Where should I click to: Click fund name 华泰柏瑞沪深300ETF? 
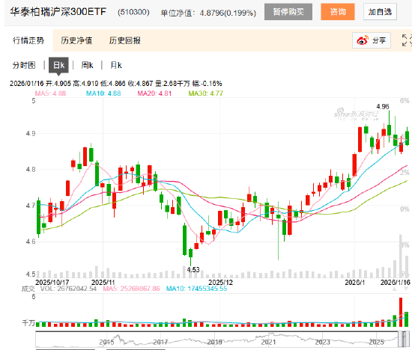58,12
